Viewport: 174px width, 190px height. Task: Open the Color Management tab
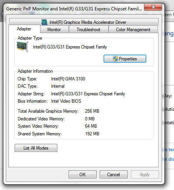click(133, 30)
